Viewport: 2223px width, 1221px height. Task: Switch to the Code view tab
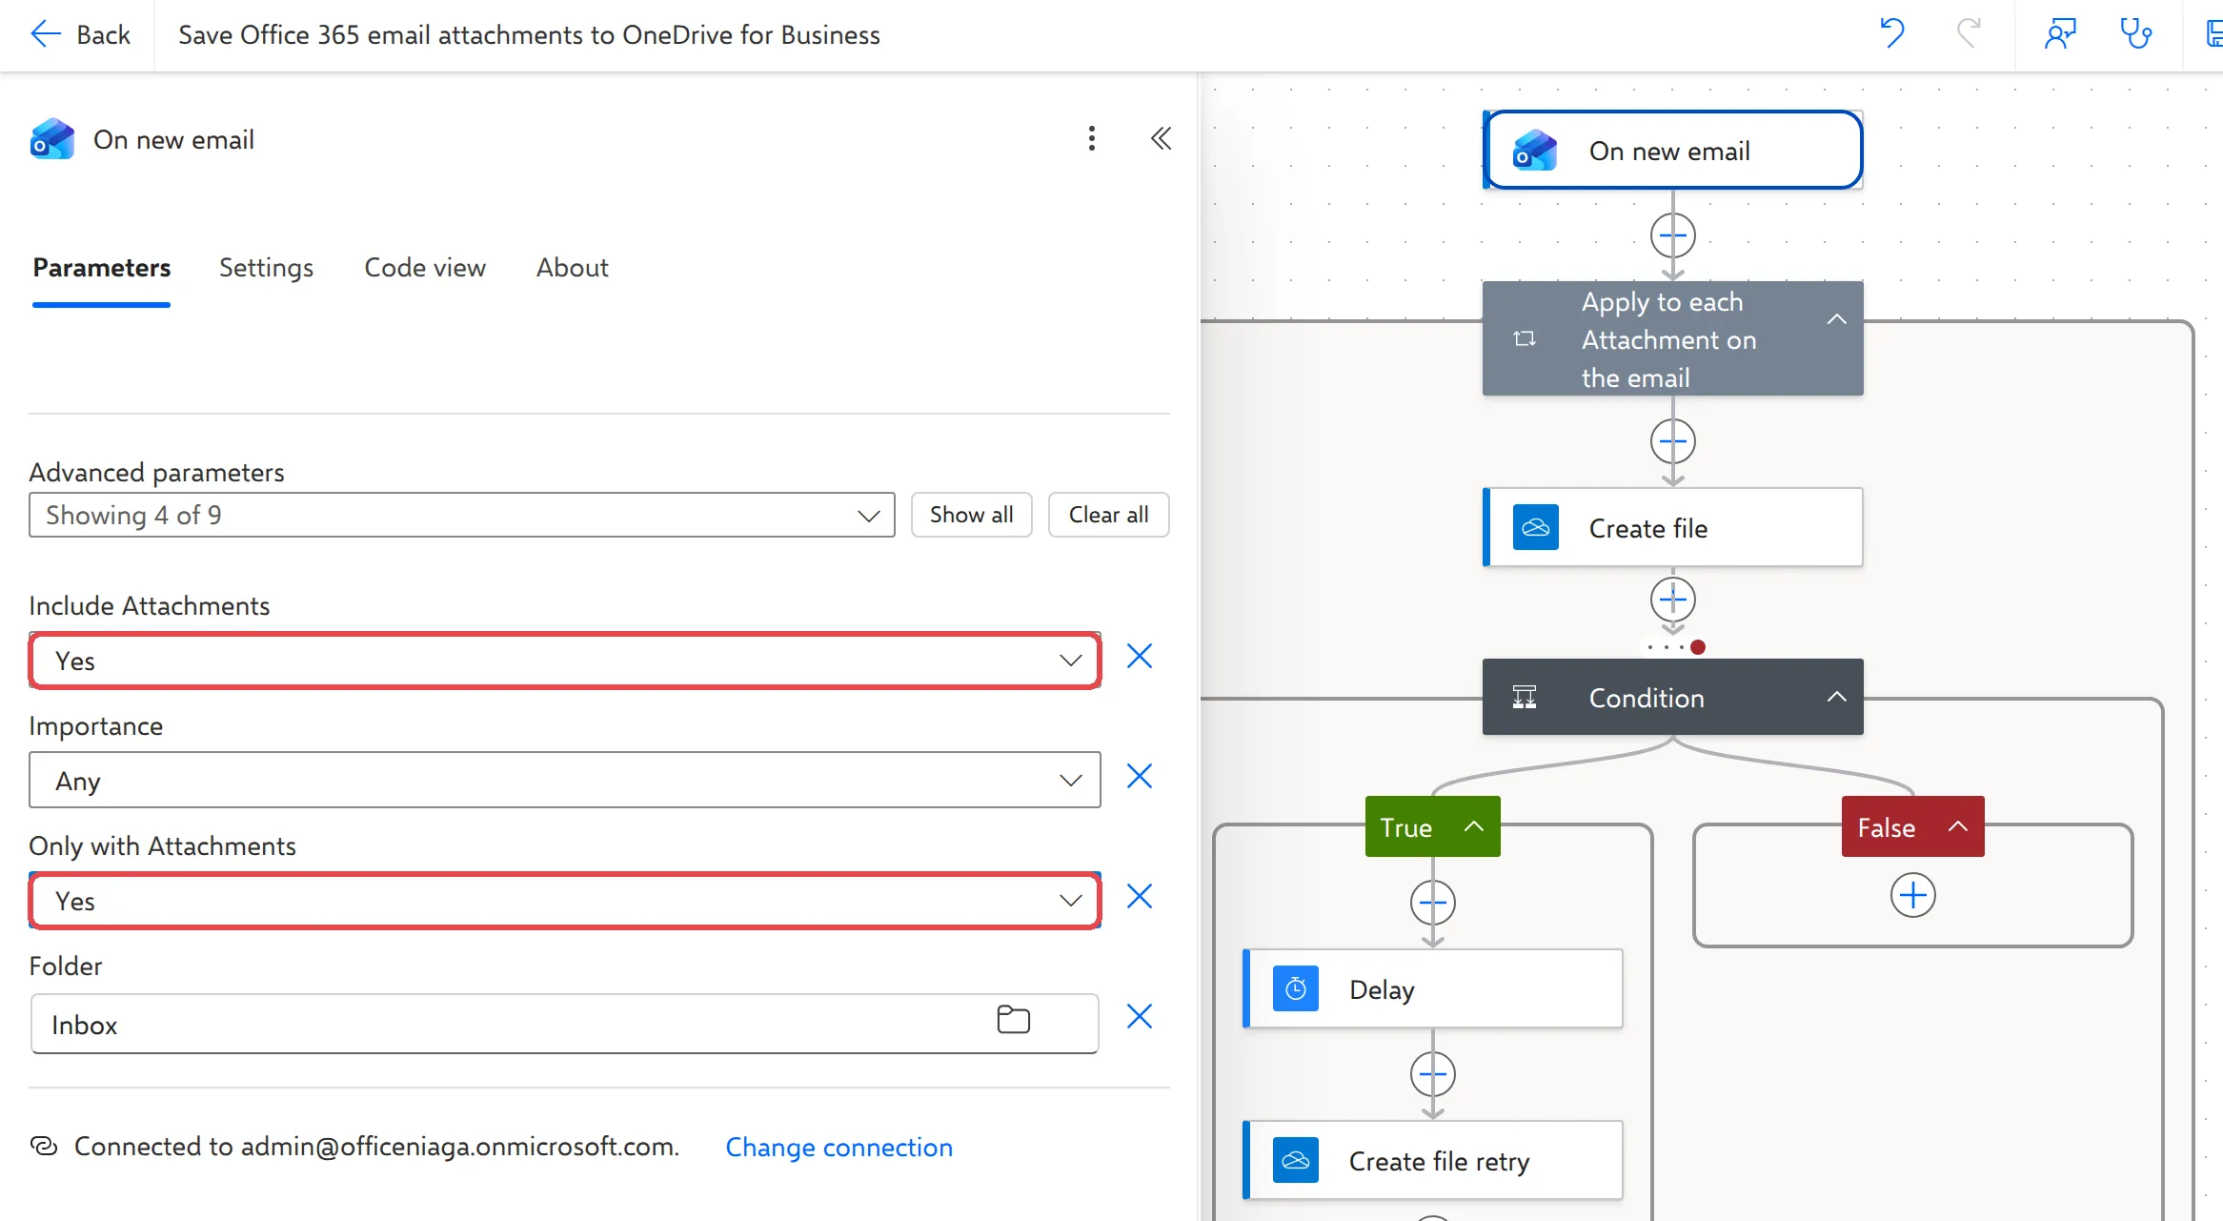(x=425, y=268)
